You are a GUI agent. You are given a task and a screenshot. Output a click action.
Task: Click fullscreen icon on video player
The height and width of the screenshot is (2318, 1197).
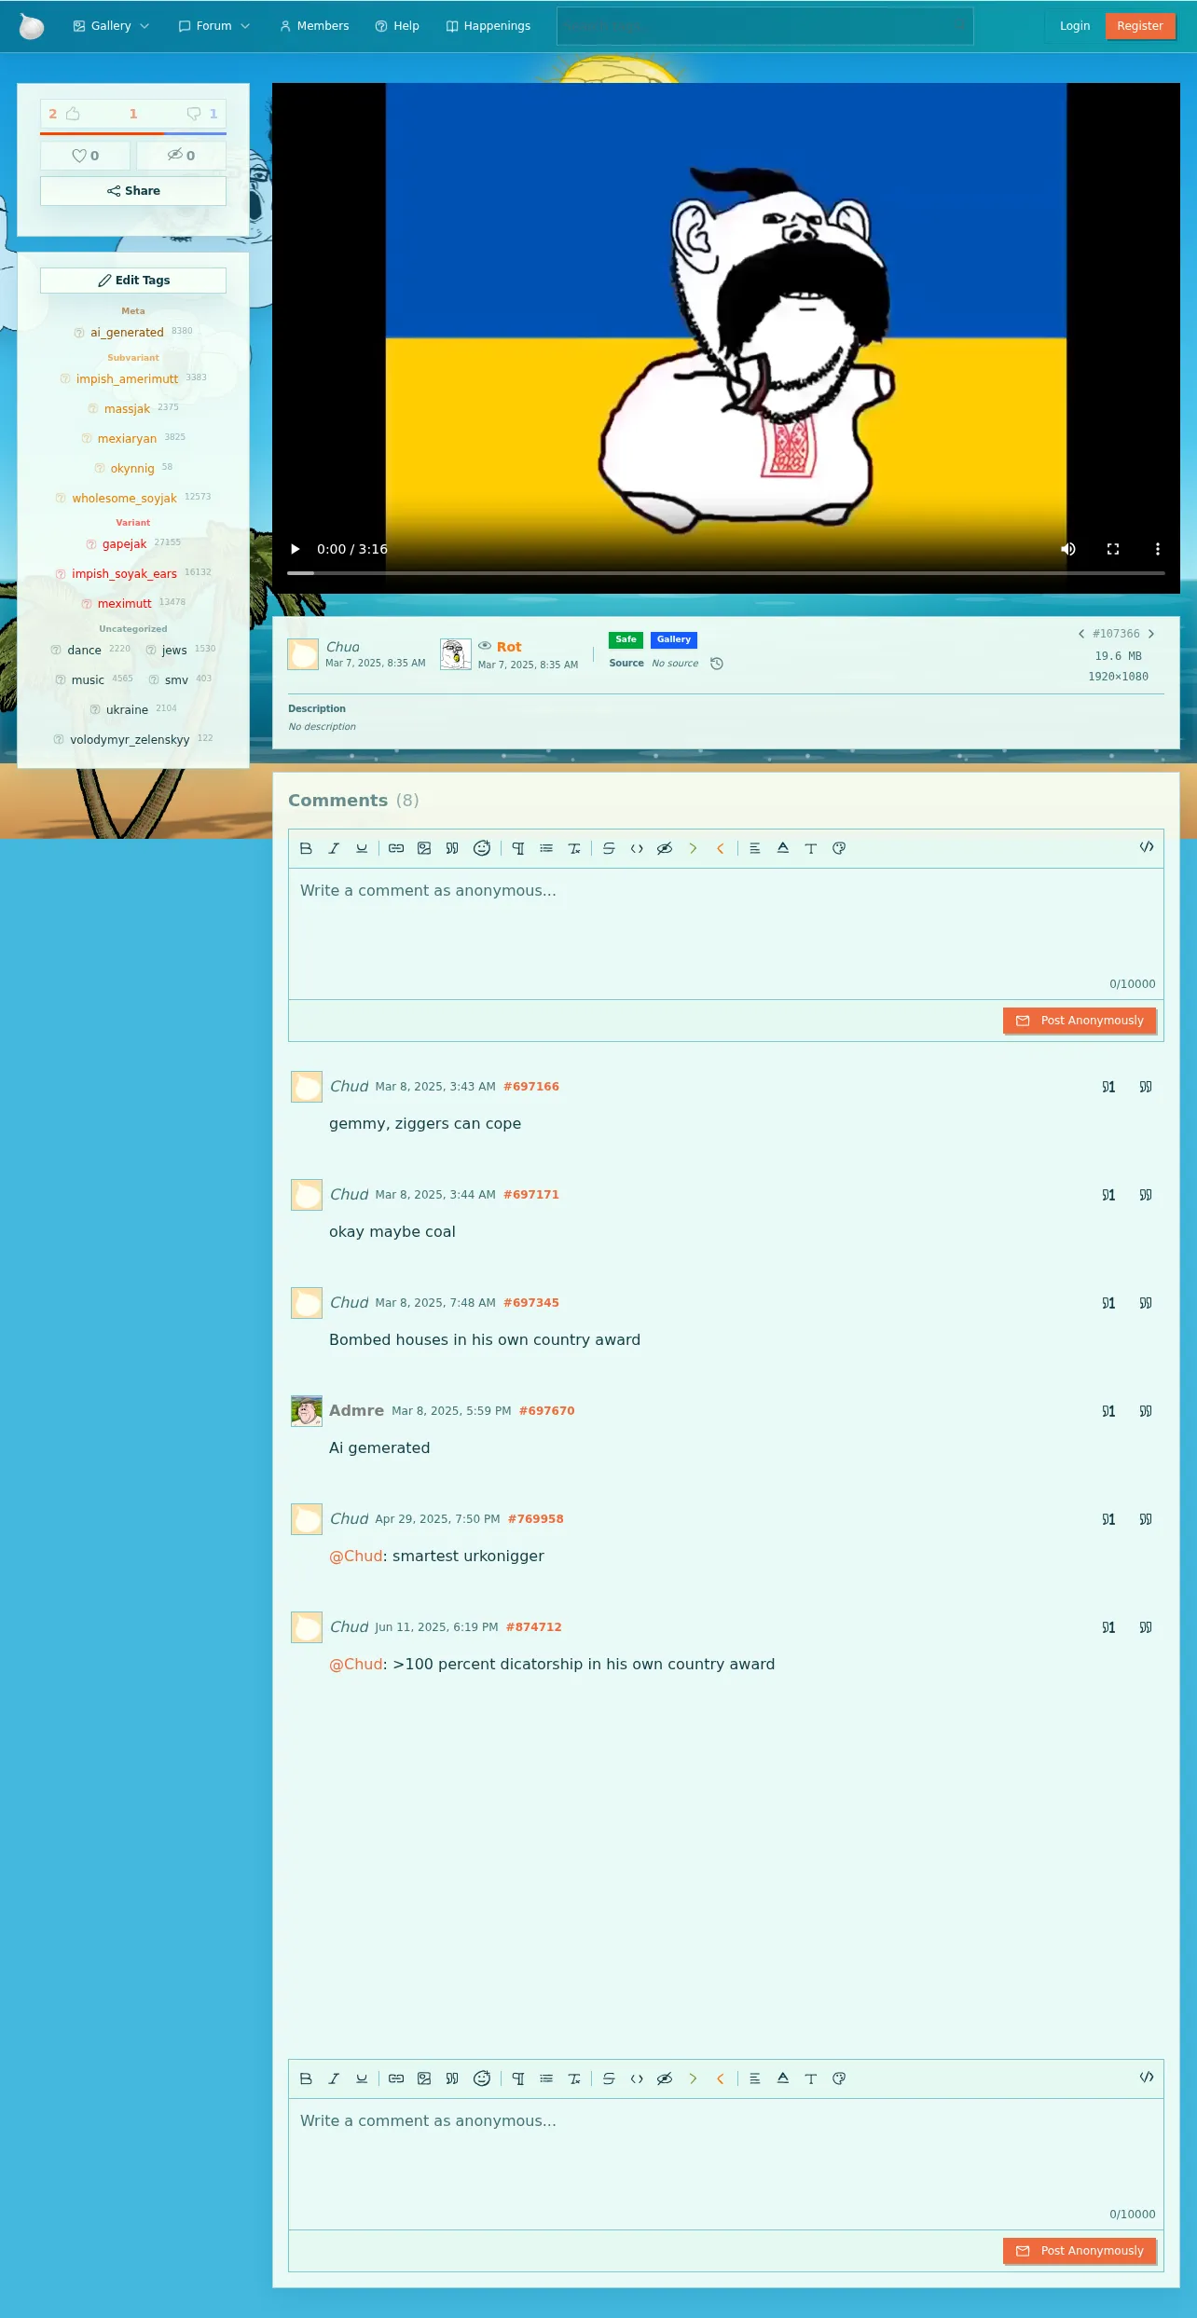coord(1113,549)
